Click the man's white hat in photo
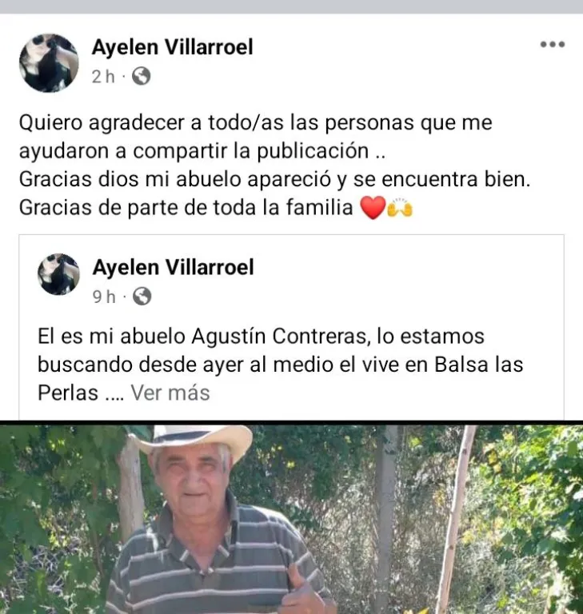Viewport: 583px width, 614px height. [x=194, y=441]
